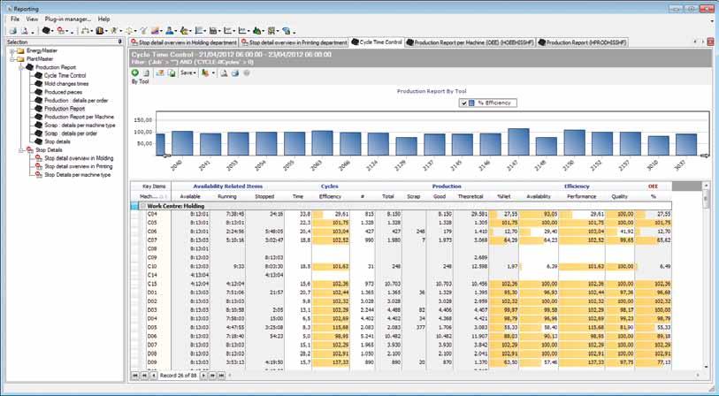Open the Save dropdown in the report toolbar
The height and width of the screenshot is (396, 719).
click(x=188, y=72)
